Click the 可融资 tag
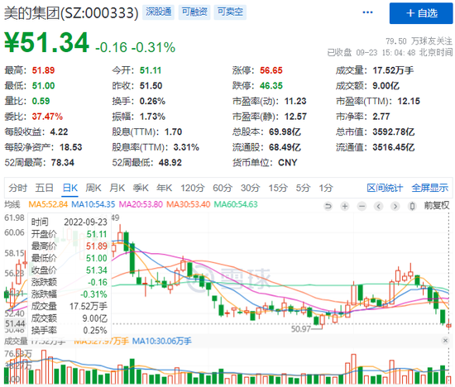 click(x=194, y=12)
